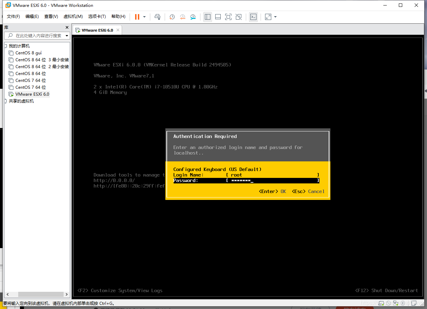Revert to the previous snapshot icon

click(x=183, y=17)
